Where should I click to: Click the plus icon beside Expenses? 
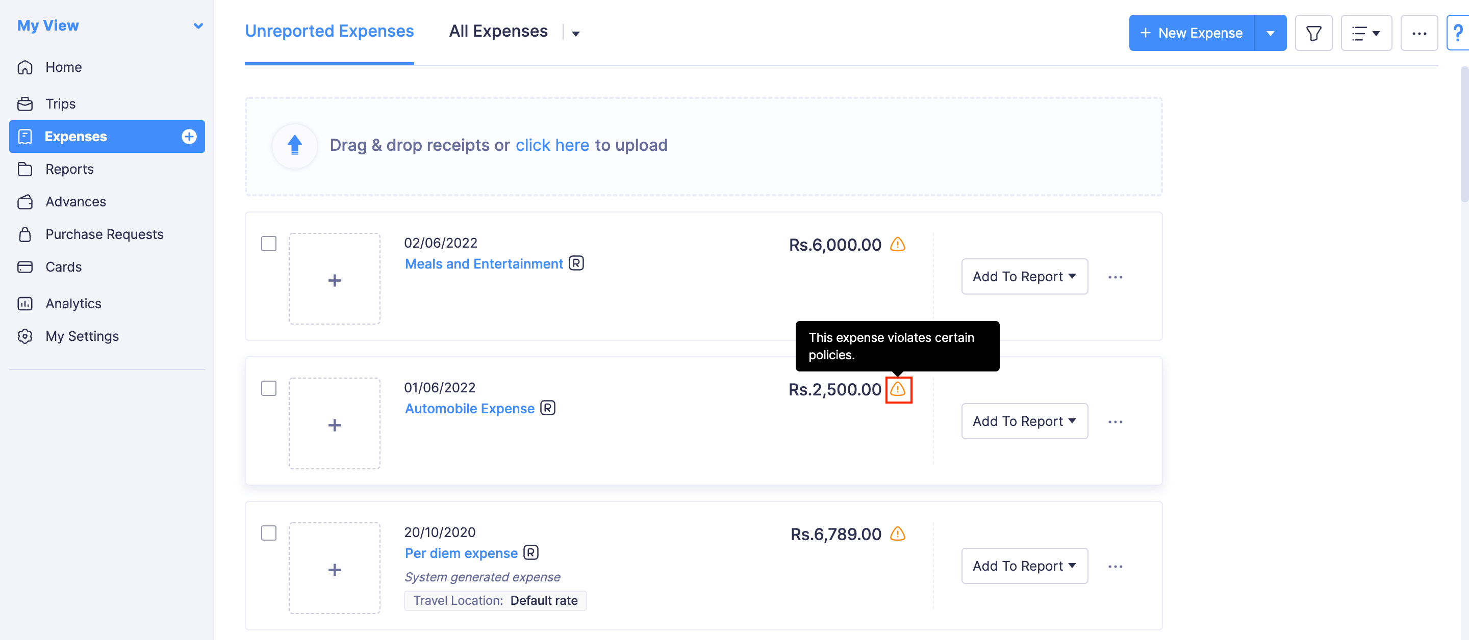(188, 136)
